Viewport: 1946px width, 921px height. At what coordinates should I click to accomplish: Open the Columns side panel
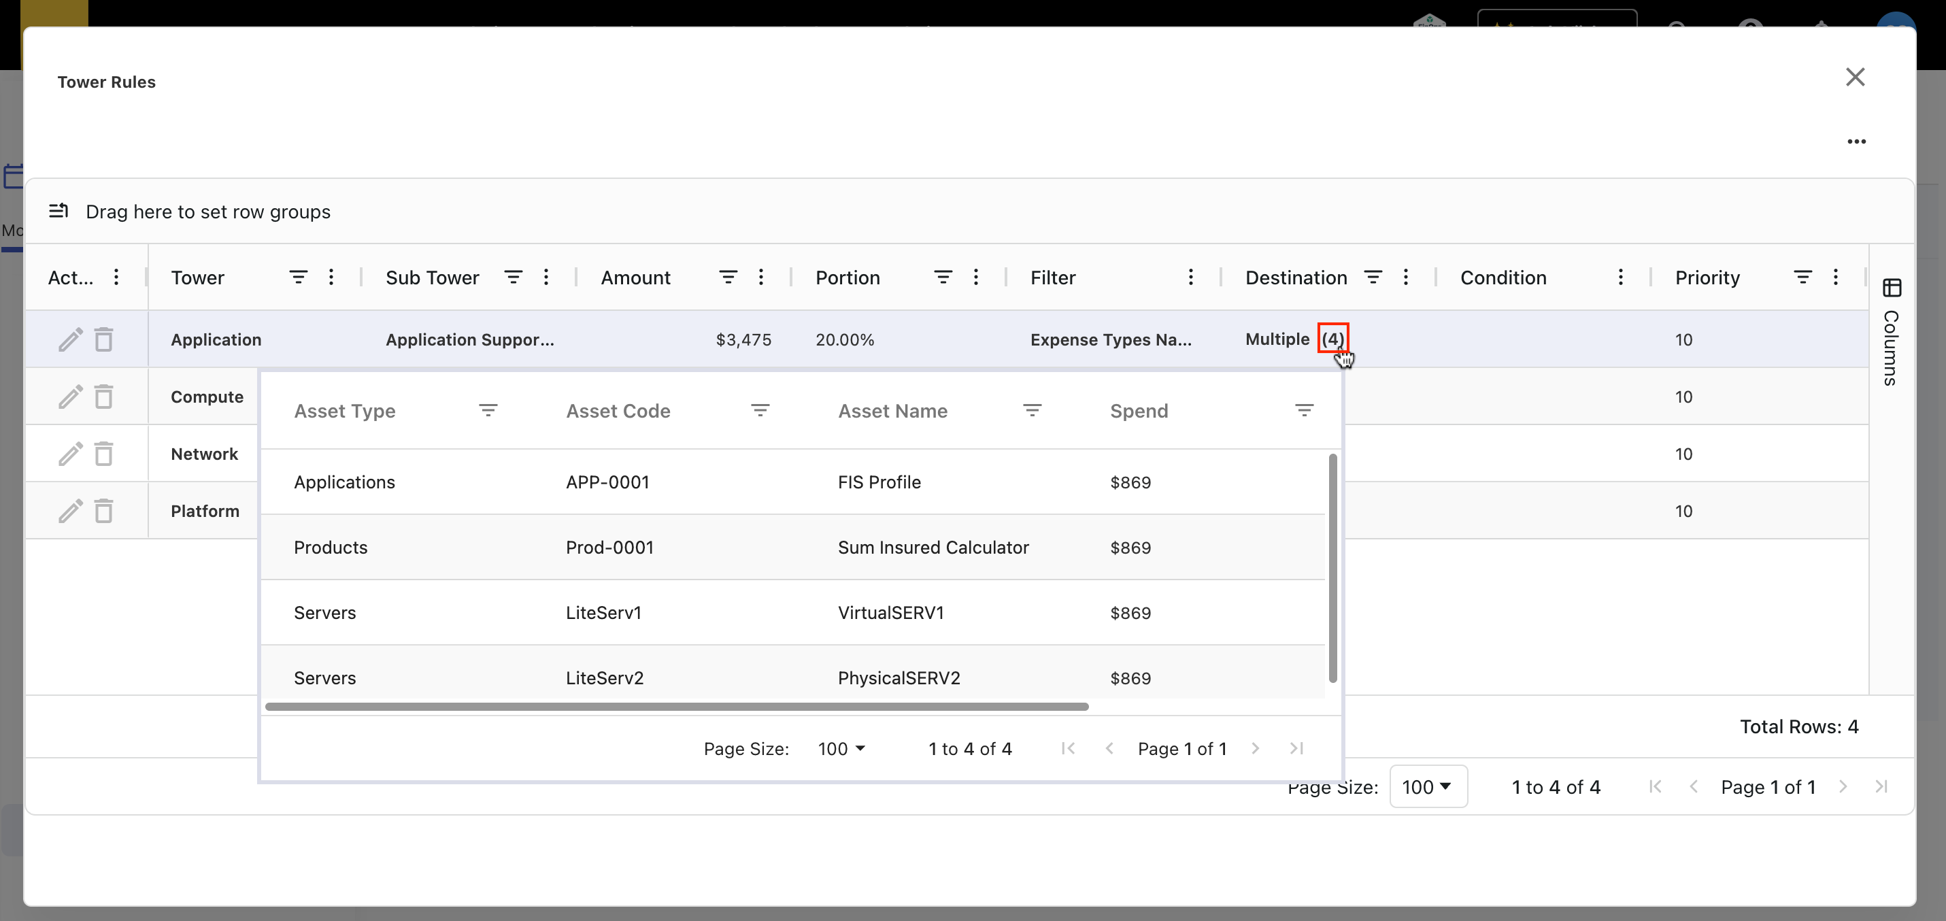pos(1891,333)
